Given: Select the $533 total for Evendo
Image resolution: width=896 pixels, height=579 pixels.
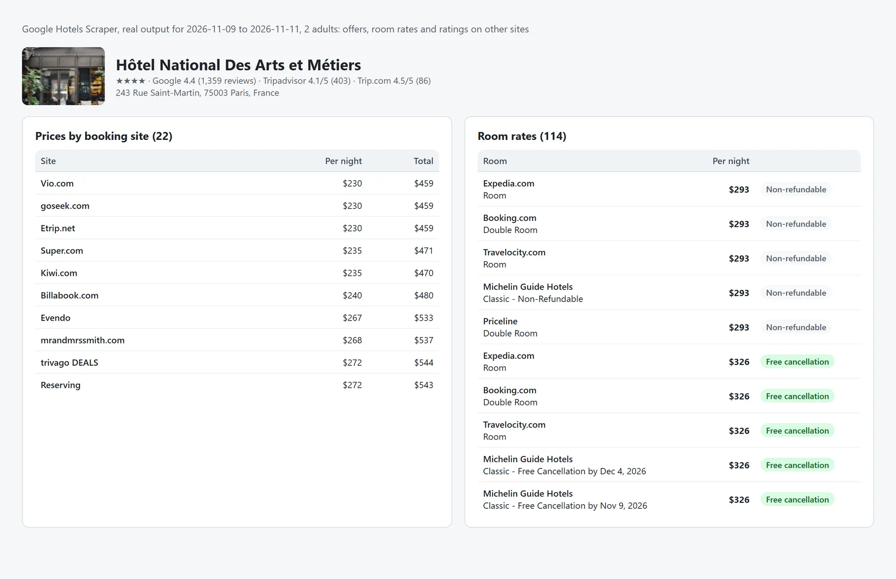Looking at the screenshot, I should (x=424, y=318).
